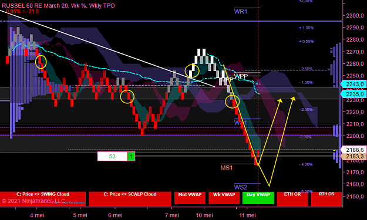Screen dimensions: 367x220
Task: Click the Mnt VWAP status button
Action: 190,198
